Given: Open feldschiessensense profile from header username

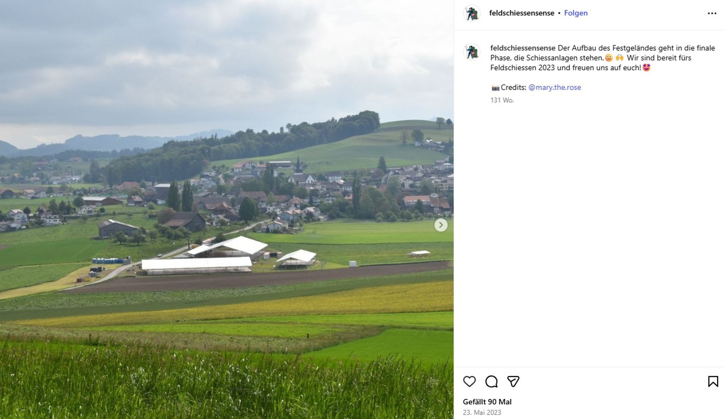Looking at the screenshot, I should (522, 13).
